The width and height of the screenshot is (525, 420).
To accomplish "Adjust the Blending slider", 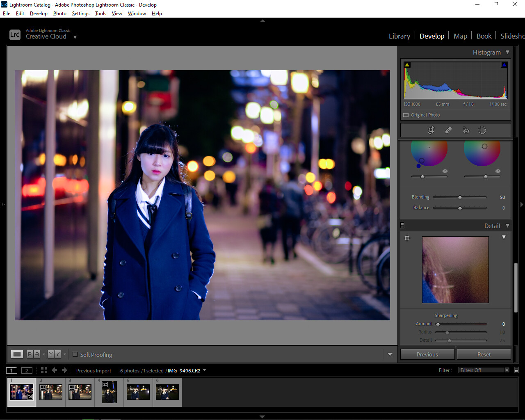I will 460,197.
